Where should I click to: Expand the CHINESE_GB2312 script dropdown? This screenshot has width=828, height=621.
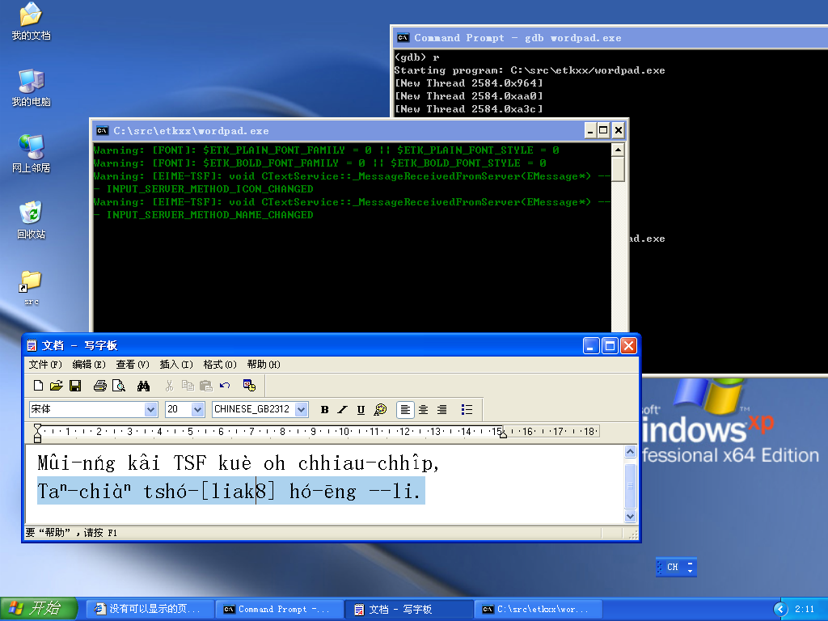pyautogui.click(x=302, y=410)
